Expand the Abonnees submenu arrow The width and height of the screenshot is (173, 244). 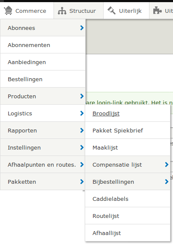[82, 28]
